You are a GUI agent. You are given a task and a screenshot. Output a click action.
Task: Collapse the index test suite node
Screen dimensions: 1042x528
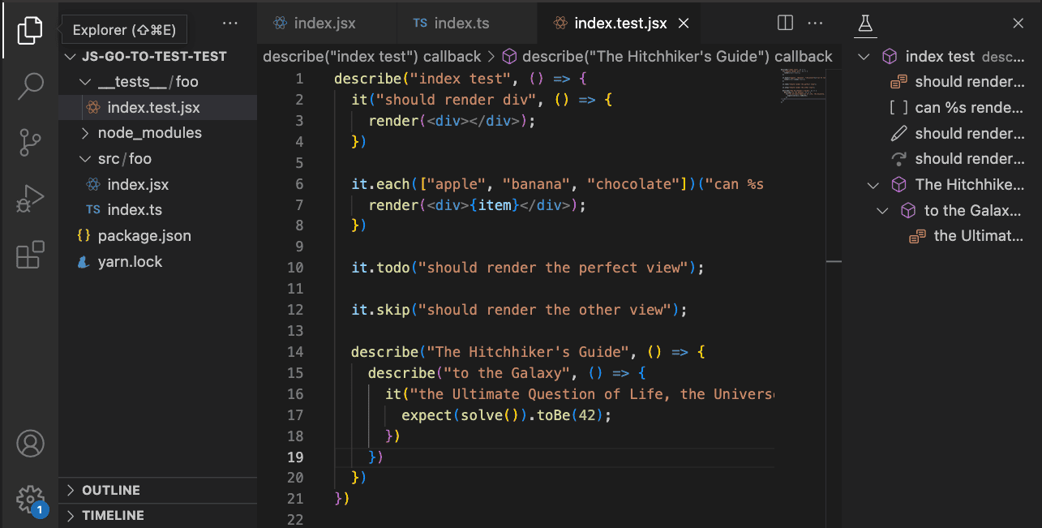864,57
